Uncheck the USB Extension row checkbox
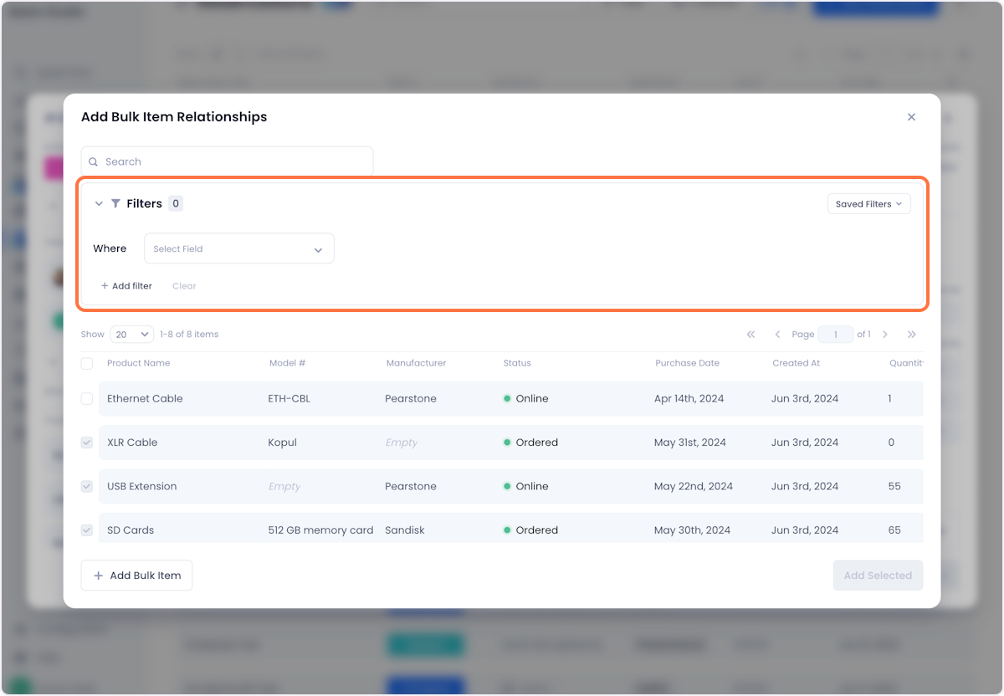The image size is (1004, 696). pyautogui.click(x=87, y=486)
